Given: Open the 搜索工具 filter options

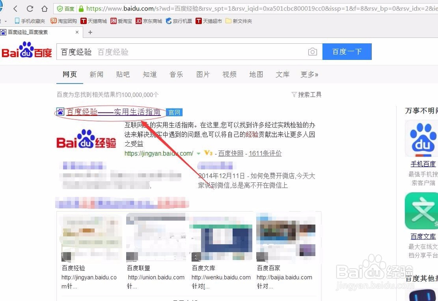Looking at the screenshot, I should tap(307, 94).
